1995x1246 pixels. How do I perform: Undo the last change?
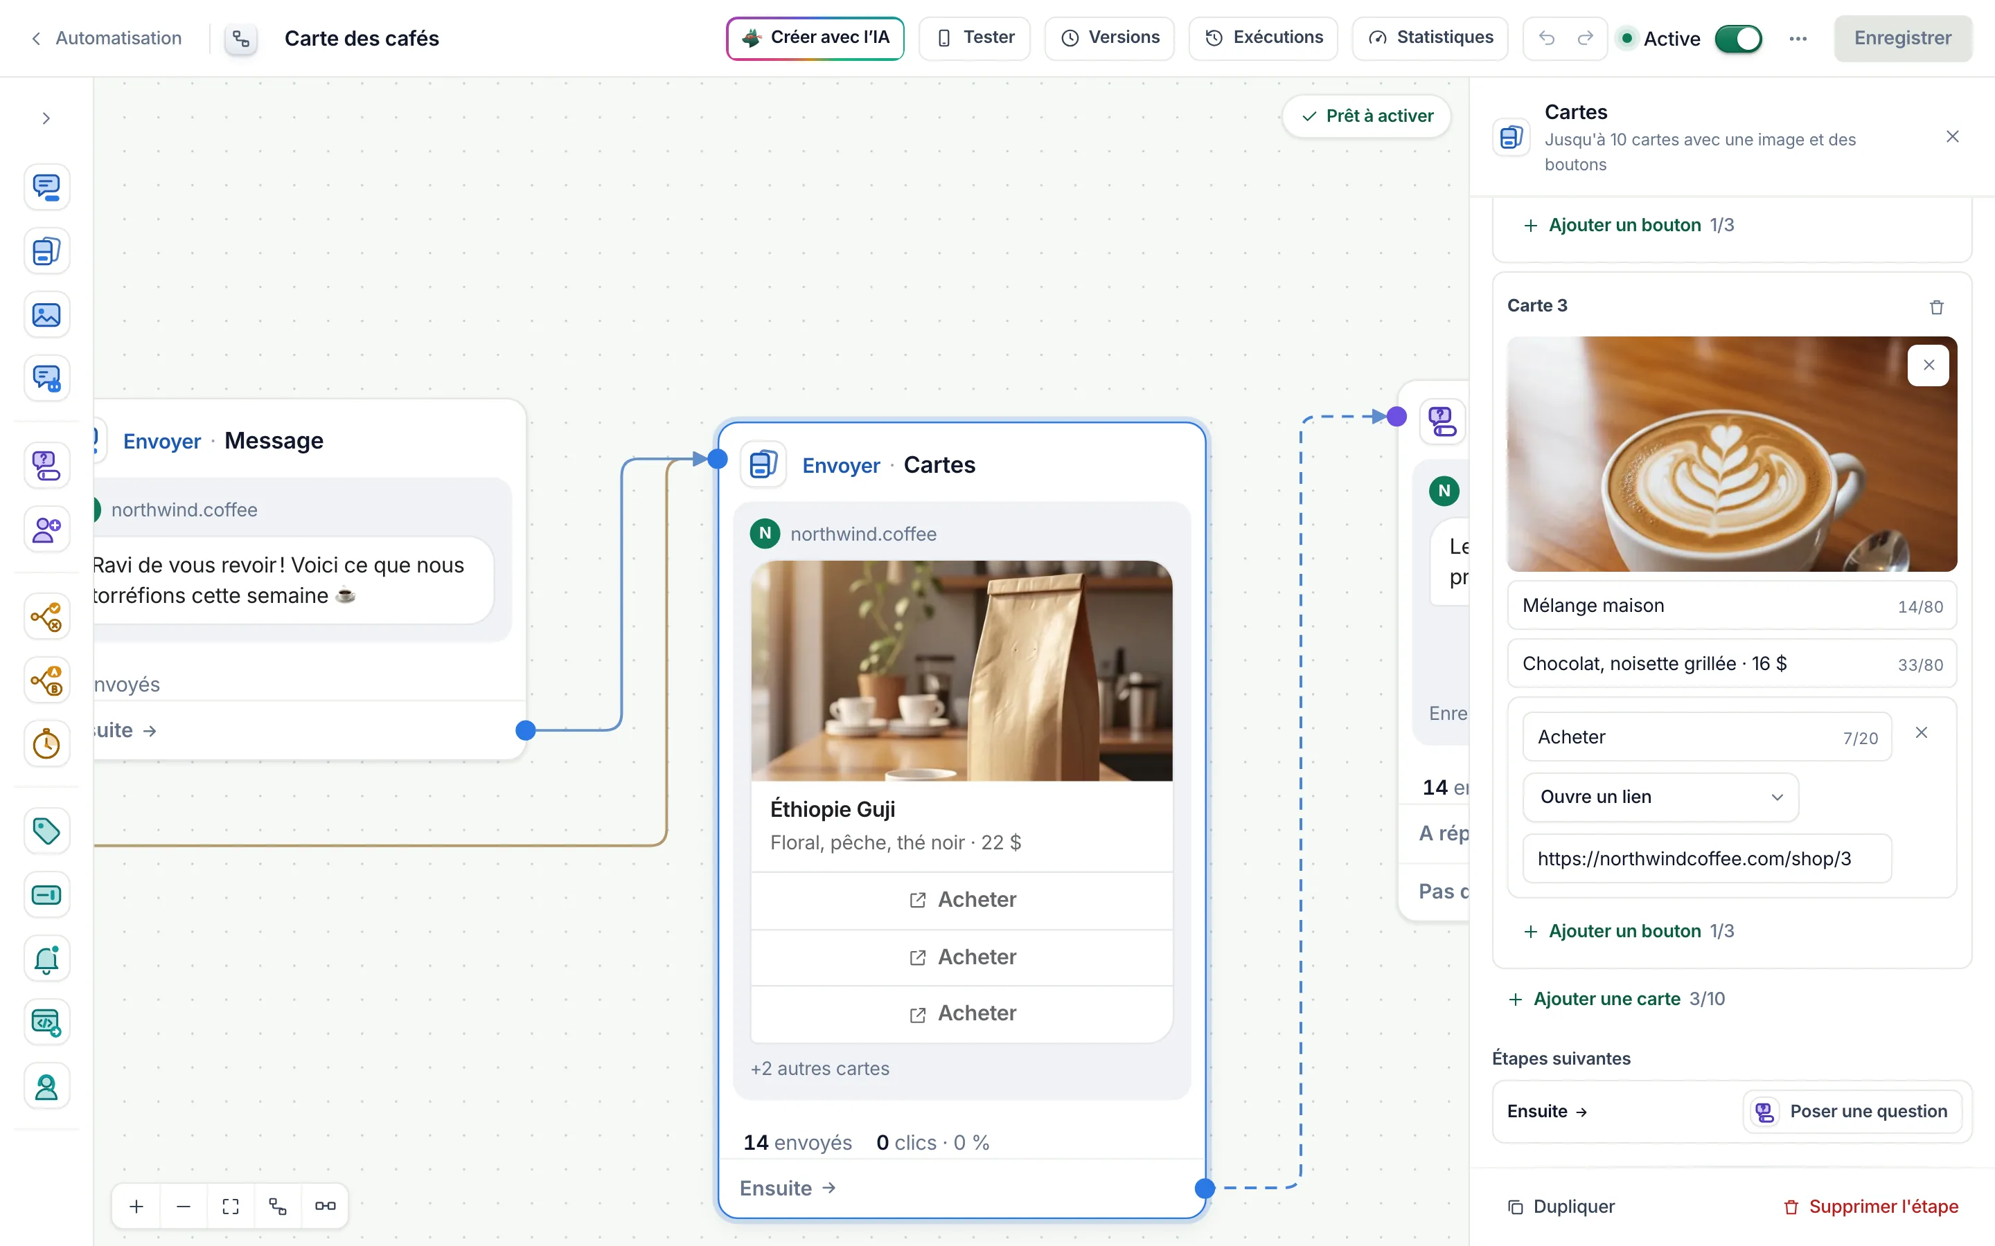(1547, 39)
